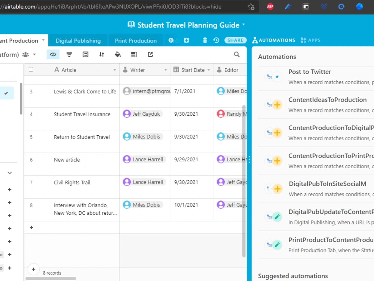Click the round add record button near footer
Screen dimensions: 374x281
(34, 269)
